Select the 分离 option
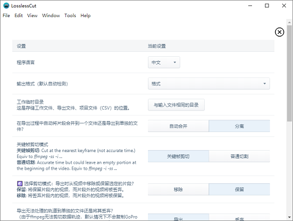 (239, 126)
